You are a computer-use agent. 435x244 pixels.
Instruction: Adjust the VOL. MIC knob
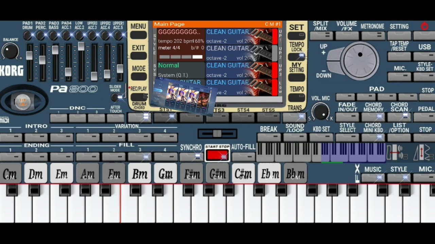[x=320, y=111]
